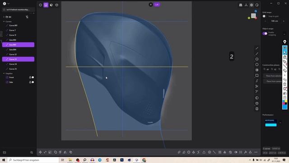The image size is (289, 163).
Task: Disable the Enable snapping switch
Action: 265,34
